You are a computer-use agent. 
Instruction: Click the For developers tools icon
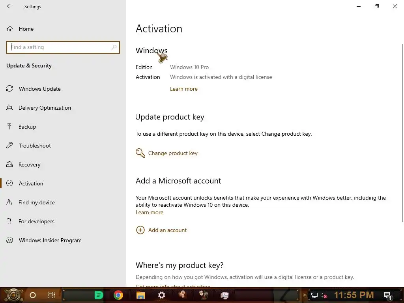9,221
